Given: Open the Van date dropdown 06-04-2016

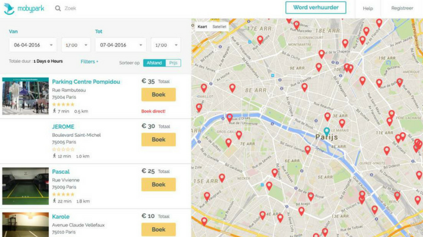Looking at the screenshot, I should click(33, 45).
